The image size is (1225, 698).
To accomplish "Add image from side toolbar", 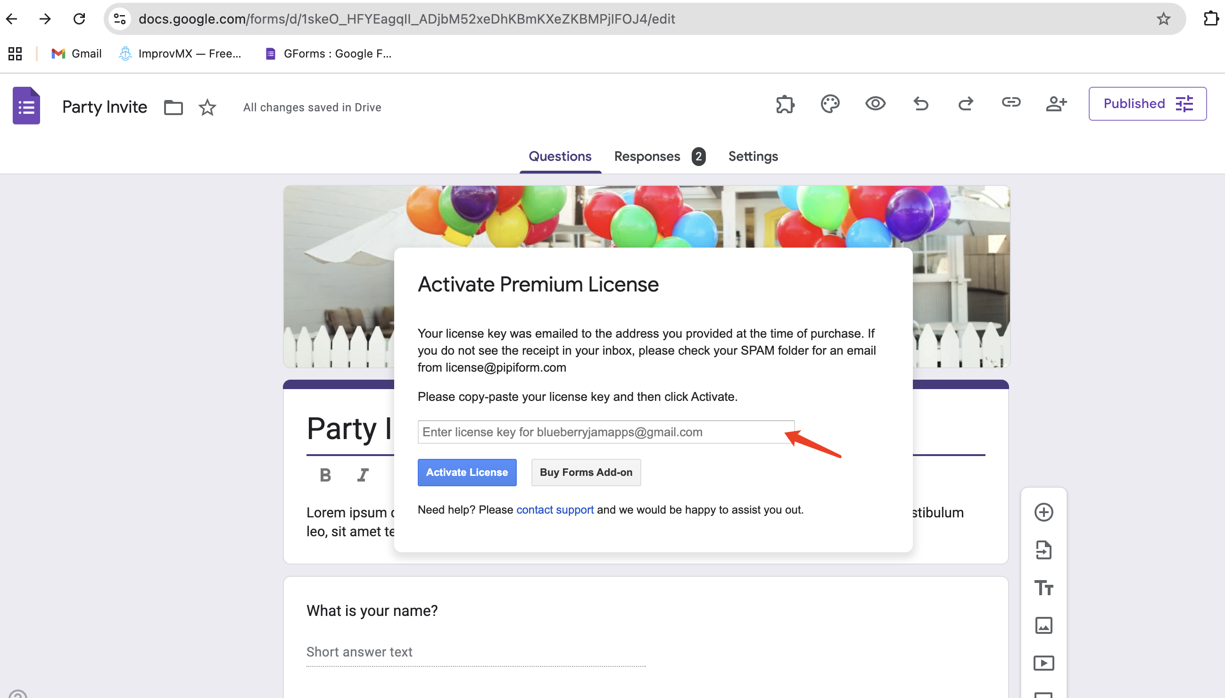I will tap(1043, 626).
